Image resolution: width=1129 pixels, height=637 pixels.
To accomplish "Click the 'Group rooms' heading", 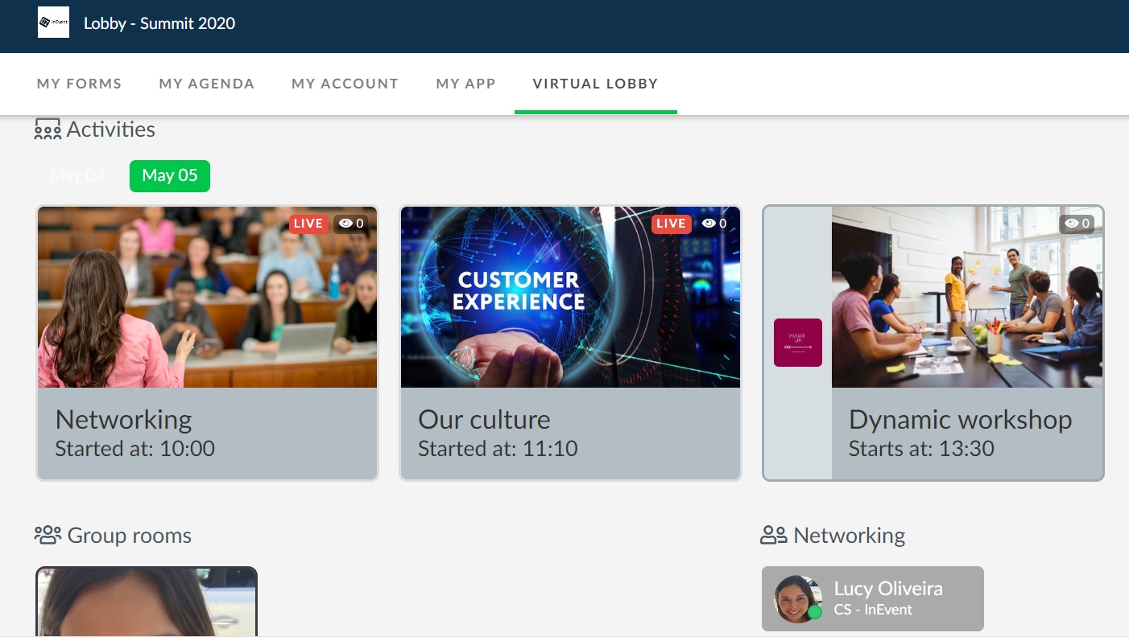I will pyautogui.click(x=130, y=536).
